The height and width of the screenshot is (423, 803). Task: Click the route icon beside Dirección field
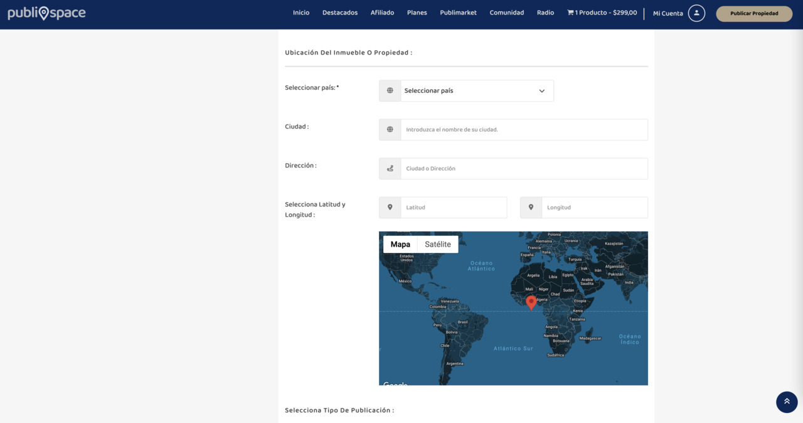tap(390, 168)
